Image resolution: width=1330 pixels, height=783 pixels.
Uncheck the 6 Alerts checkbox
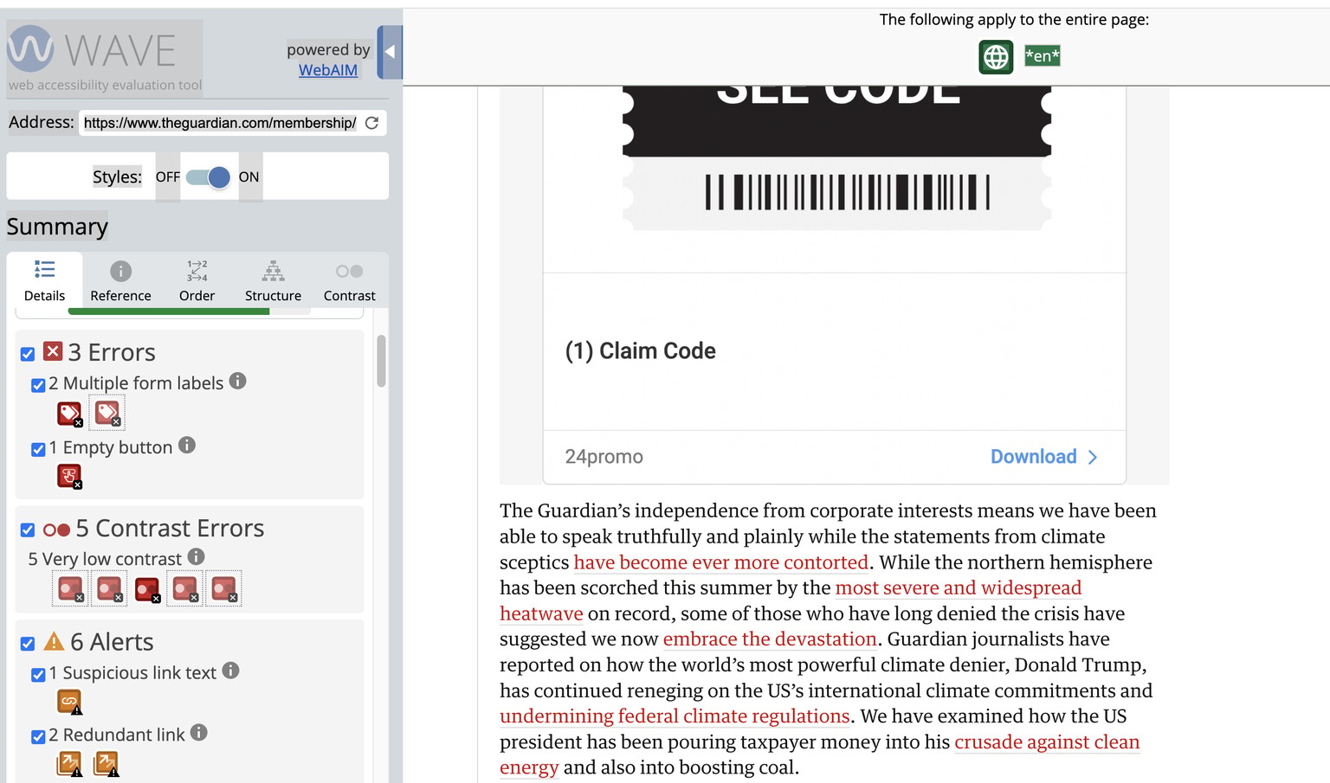click(28, 644)
